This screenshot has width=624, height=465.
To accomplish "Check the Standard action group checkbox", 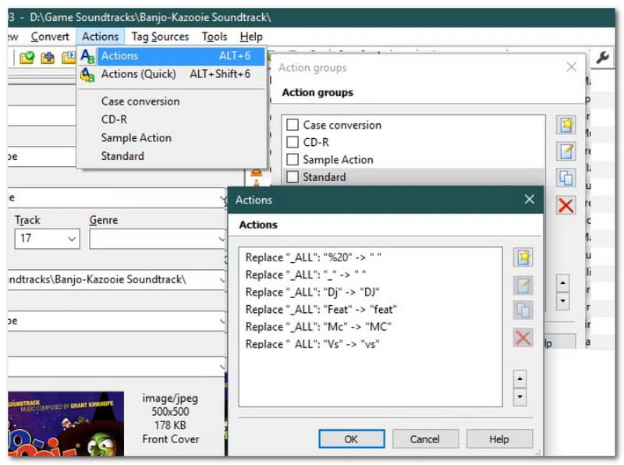I will (292, 177).
